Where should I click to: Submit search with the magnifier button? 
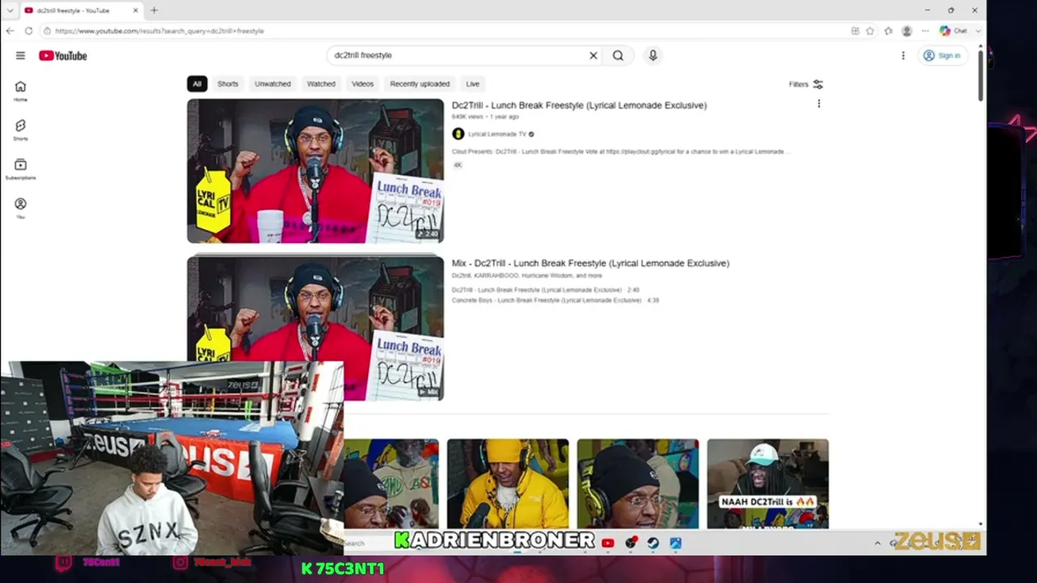(618, 55)
